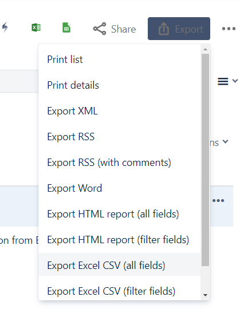Select Export HTML report (filter fields)
The height and width of the screenshot is (309, 244).
click(120, 240)
